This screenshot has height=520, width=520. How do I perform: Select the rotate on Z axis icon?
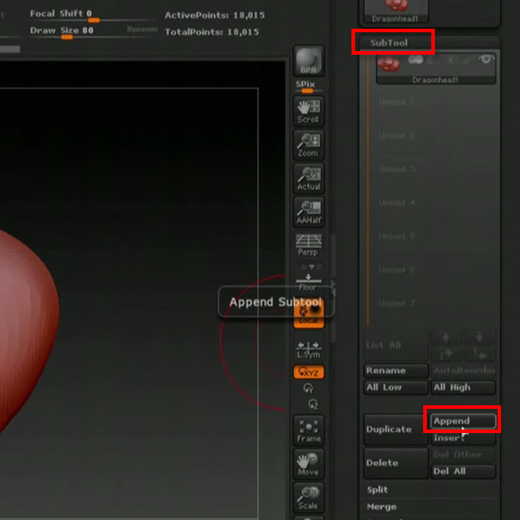point(313,404)
